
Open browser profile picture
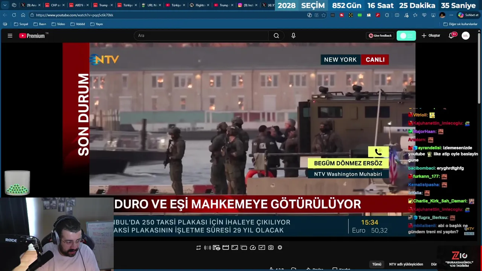pos(442,15)
